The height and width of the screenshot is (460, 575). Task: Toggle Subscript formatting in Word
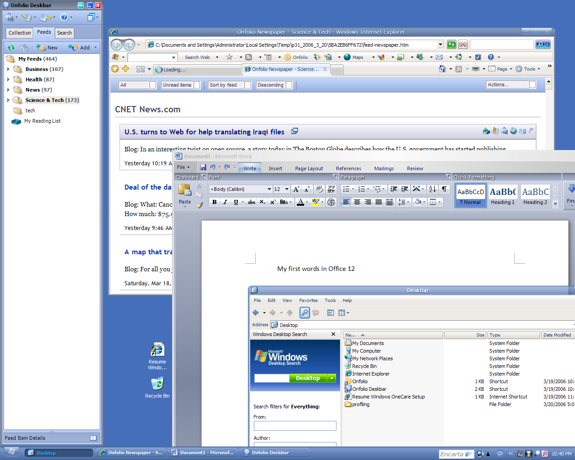(x=262, y=202)
